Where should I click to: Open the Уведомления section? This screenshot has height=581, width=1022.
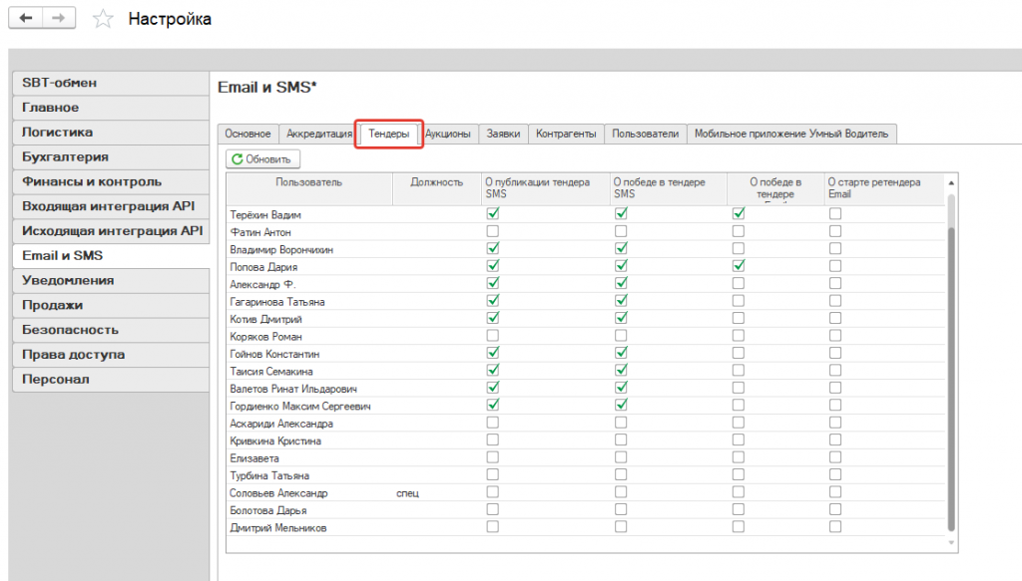pos(111,281)
